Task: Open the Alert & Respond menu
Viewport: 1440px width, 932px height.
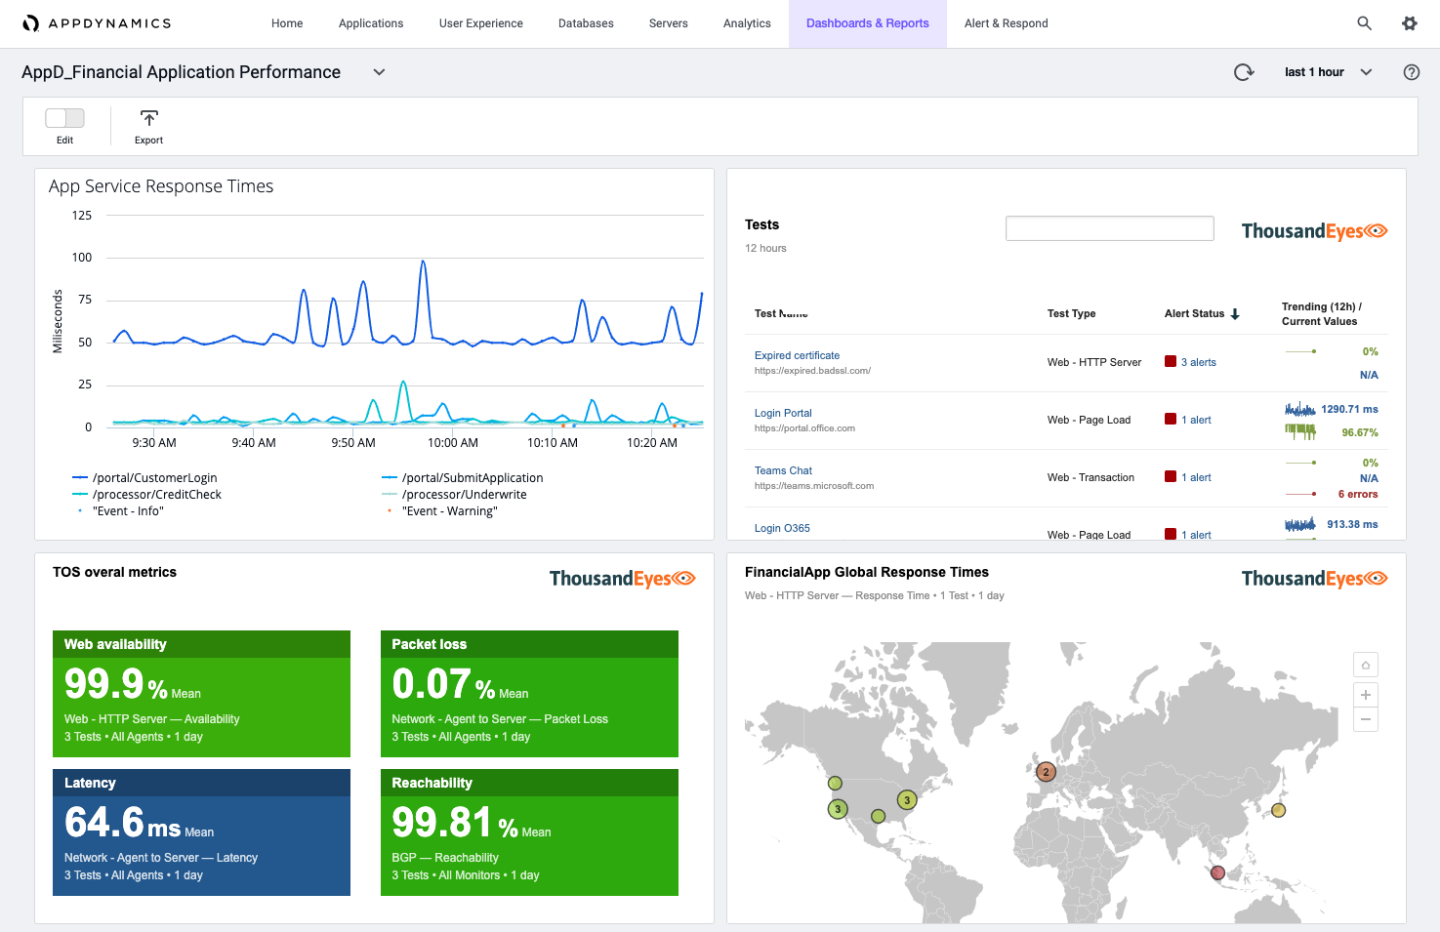Action: [1006, 23]
